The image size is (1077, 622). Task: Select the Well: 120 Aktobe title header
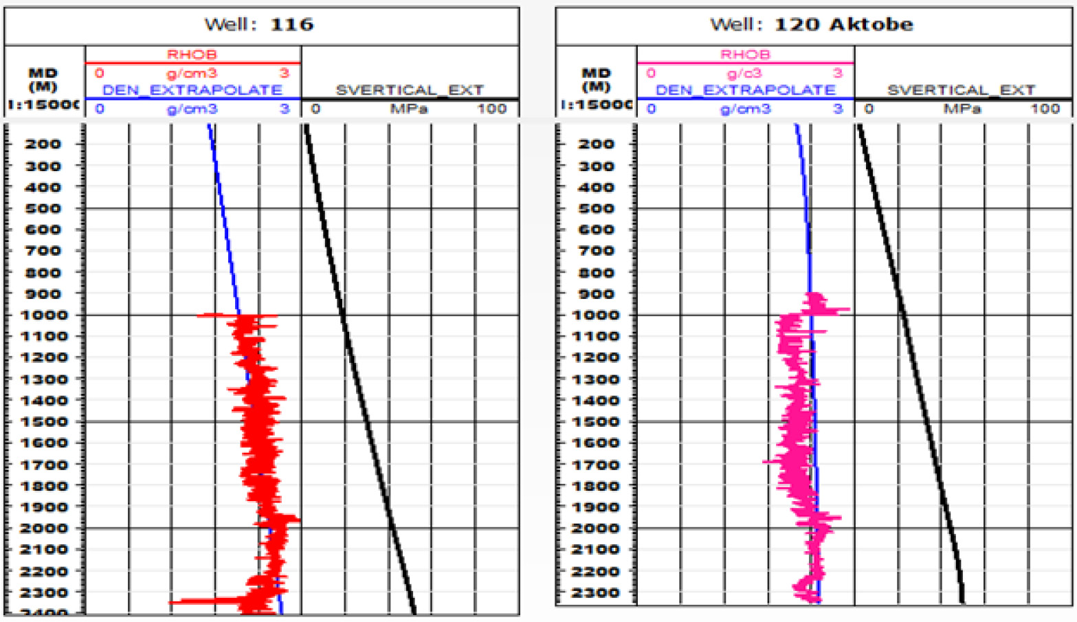(811, 25)
